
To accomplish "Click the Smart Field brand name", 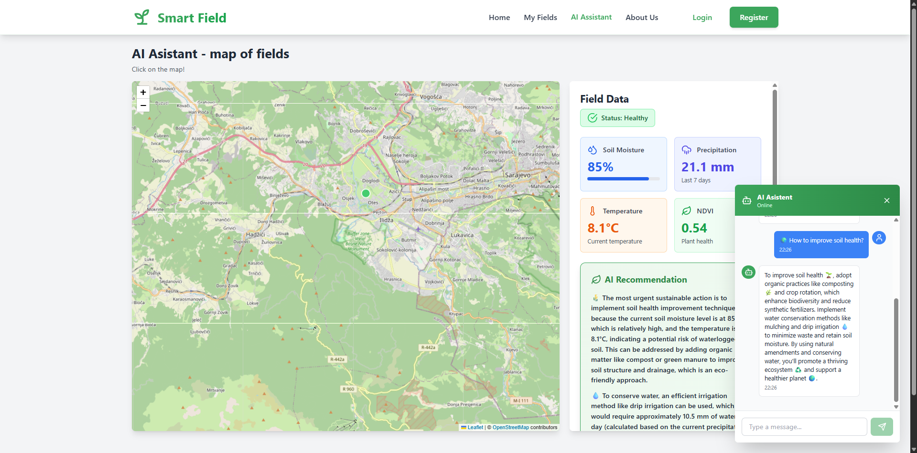I will 192,18.
